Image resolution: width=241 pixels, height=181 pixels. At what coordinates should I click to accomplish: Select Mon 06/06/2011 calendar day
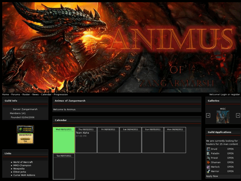point(175,140)
